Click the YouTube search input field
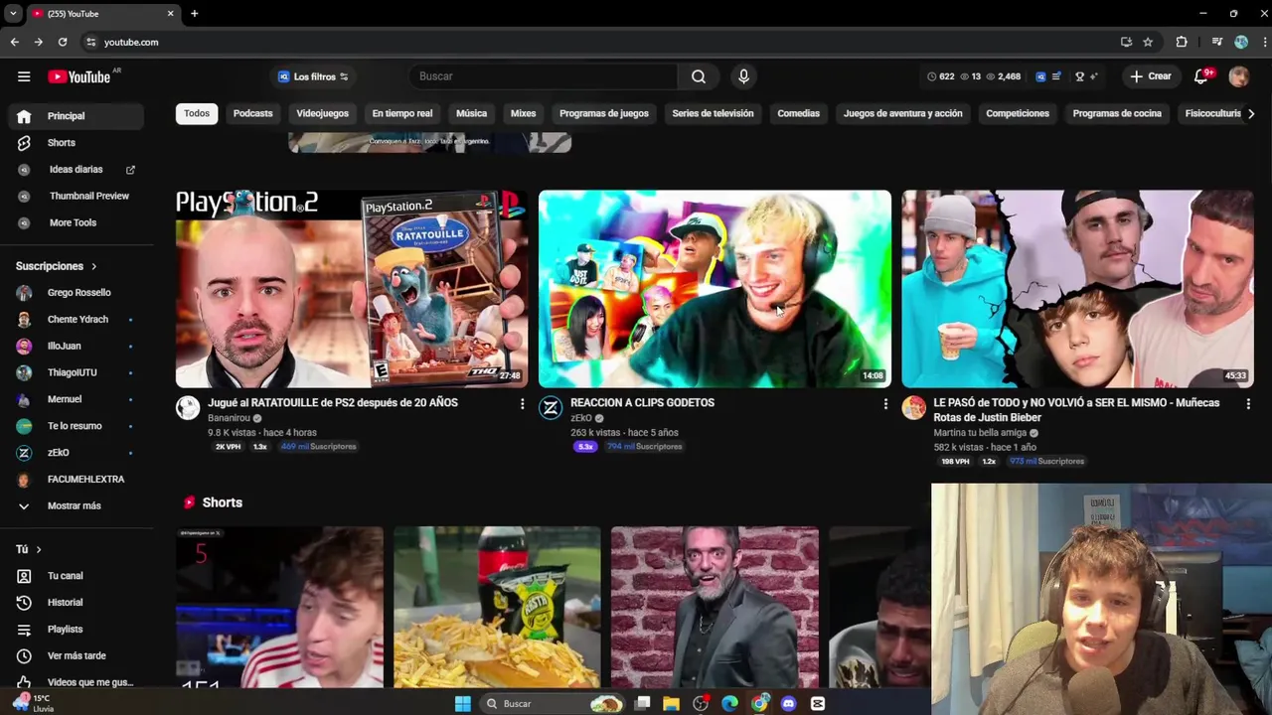1272x715 pixels. pos(544,76)
